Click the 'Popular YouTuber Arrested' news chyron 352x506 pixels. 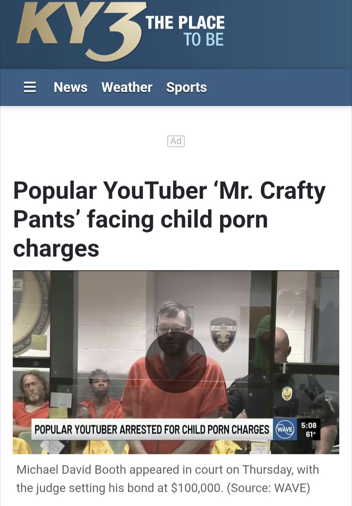(152, 429)
